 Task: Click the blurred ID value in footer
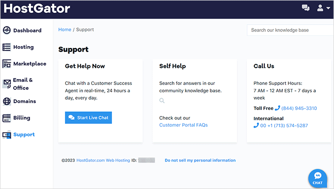[x=146, y=160]
